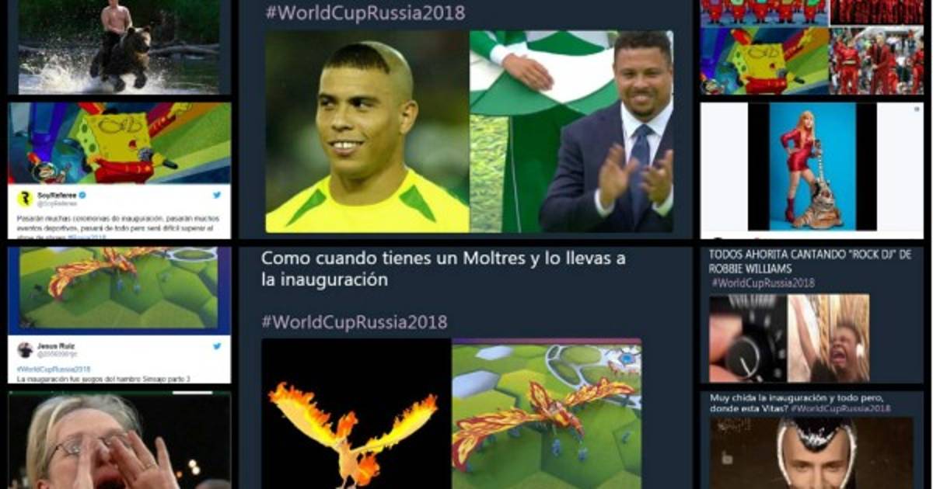933x489 pixels.
Task: Open the young Ronaldo Brazil jersey photo
Action: (x=367, y=132)
